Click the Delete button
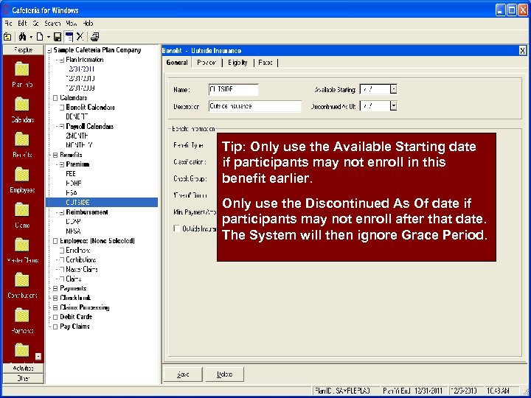The image size is (531, 398). point(224,374)
